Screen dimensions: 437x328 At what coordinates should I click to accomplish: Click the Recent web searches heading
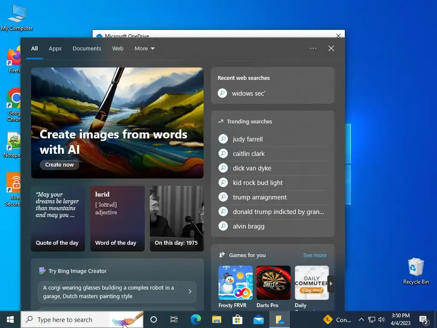pos(244,78)
